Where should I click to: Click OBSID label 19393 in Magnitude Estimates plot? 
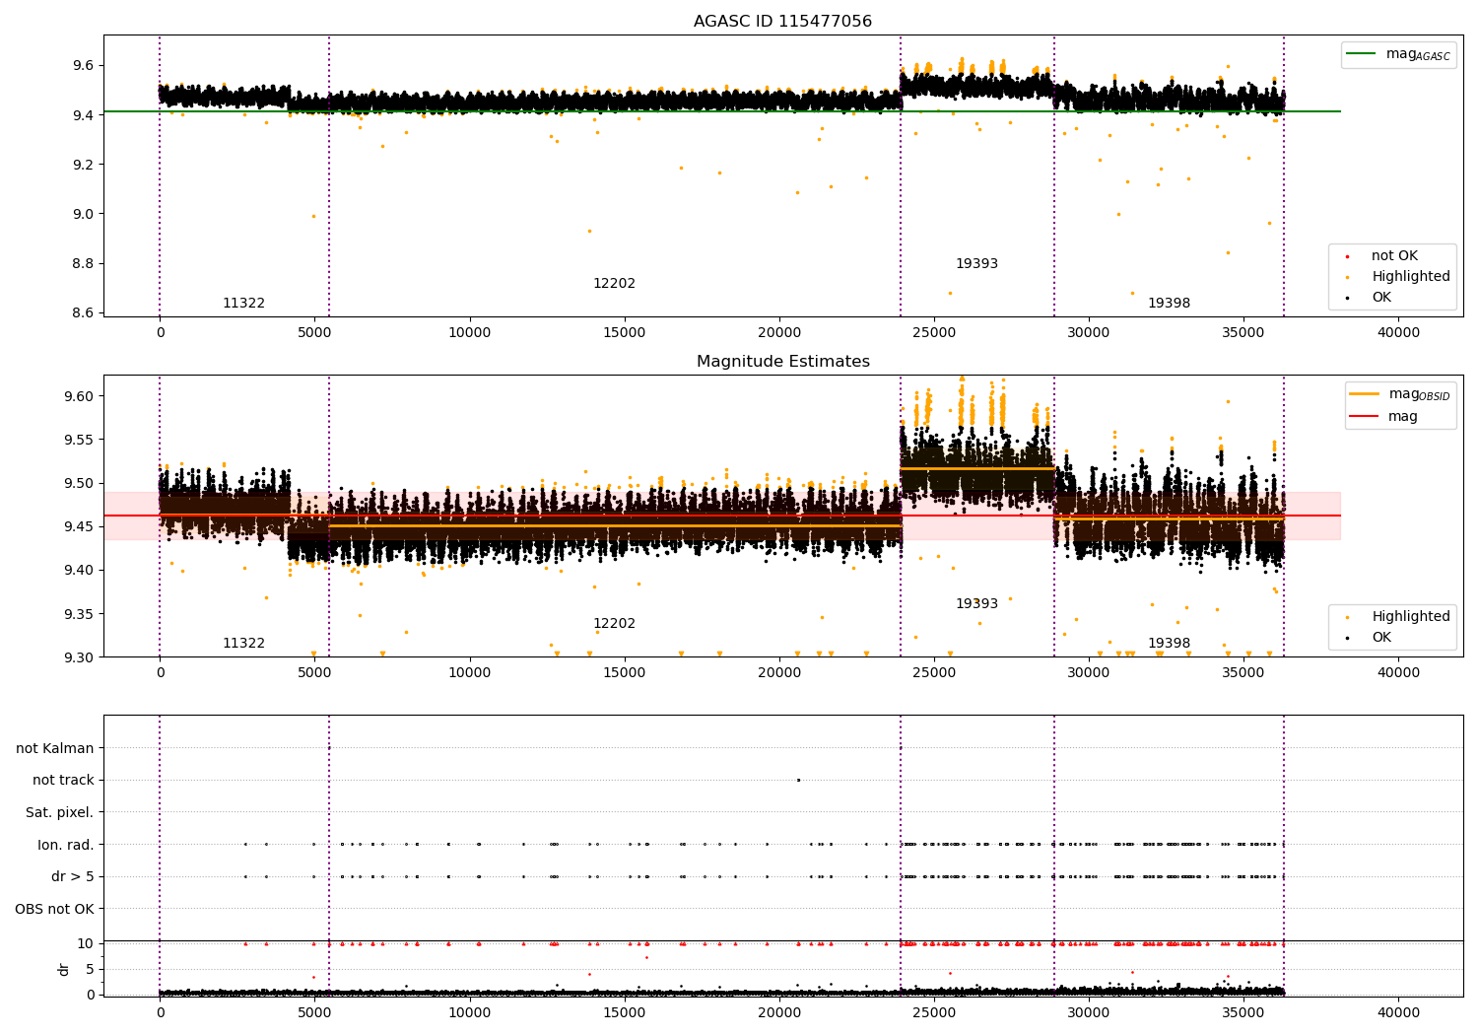(x=976, y=604)
